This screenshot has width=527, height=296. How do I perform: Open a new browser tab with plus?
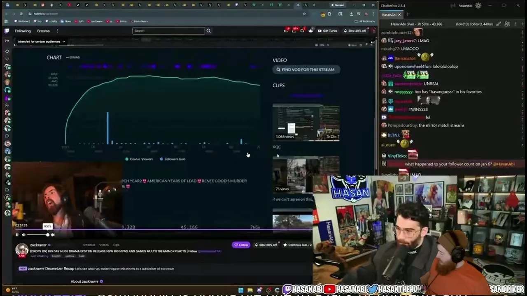[x=314, y=5]
